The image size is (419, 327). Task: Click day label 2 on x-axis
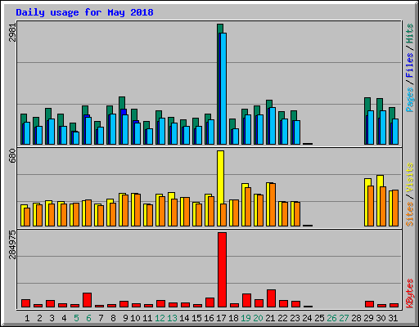click(39, 318)
